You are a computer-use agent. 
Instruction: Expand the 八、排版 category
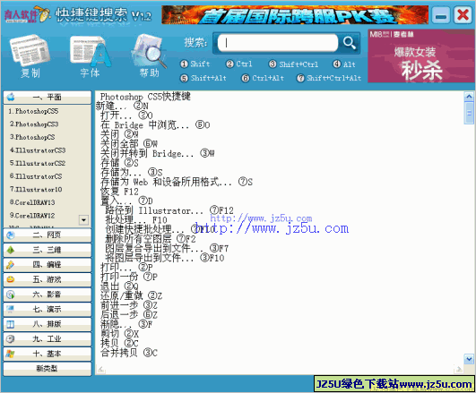point(47,324)
